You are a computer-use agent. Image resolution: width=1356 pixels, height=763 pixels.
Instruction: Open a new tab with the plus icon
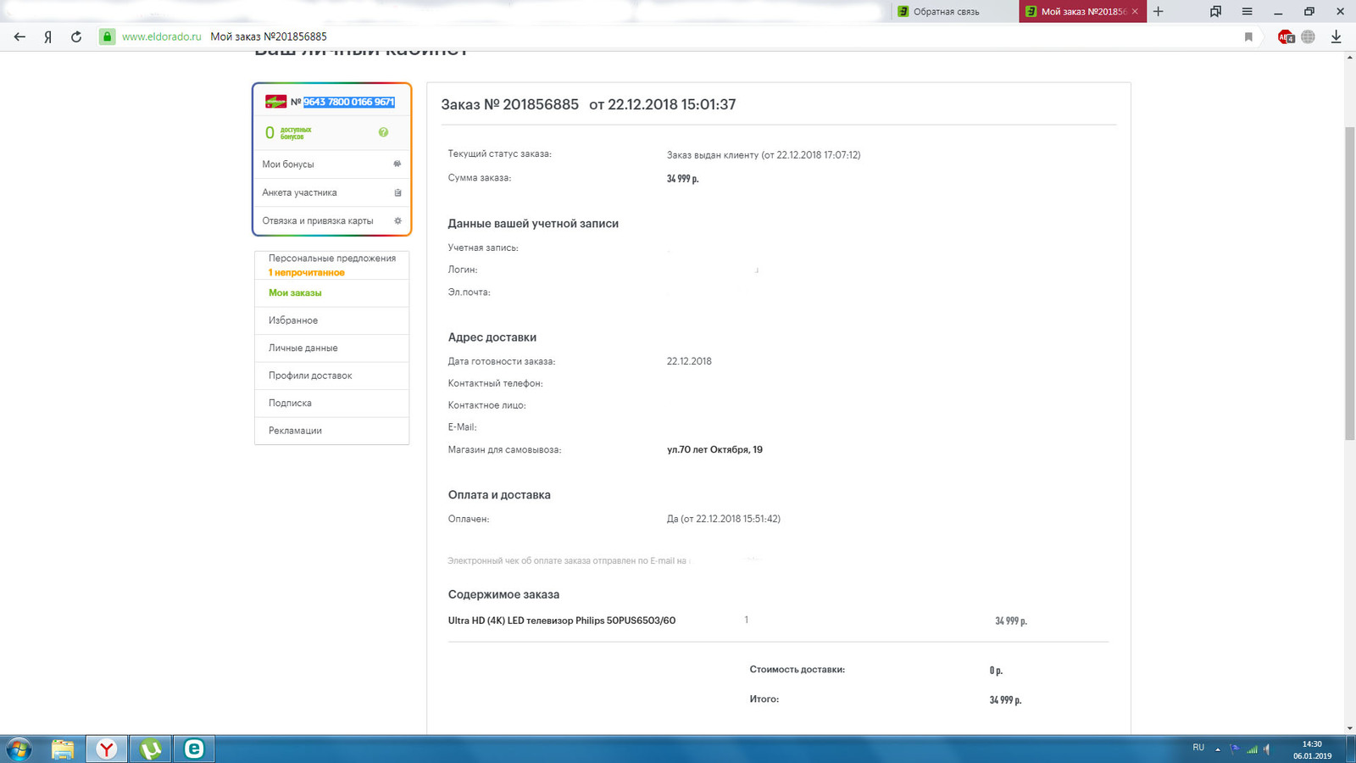point(1159,11)
